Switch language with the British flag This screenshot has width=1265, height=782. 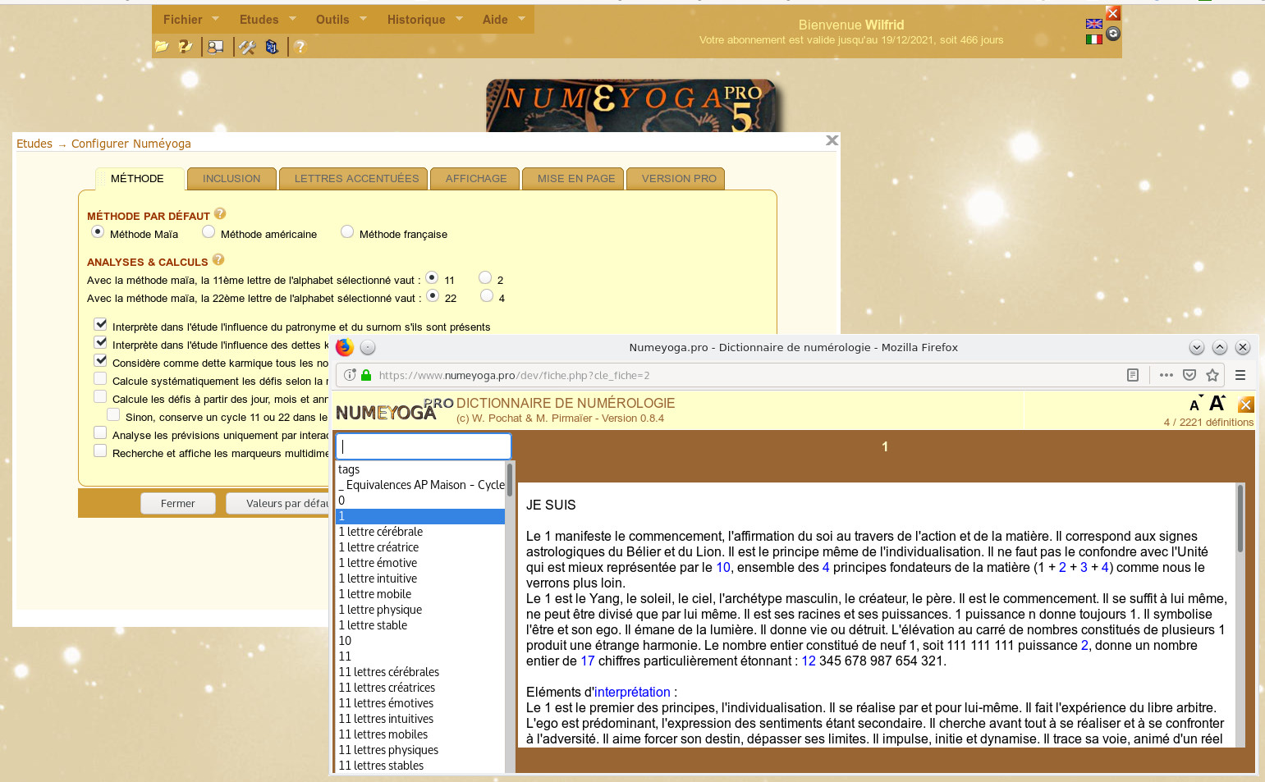coord(1094,24)
